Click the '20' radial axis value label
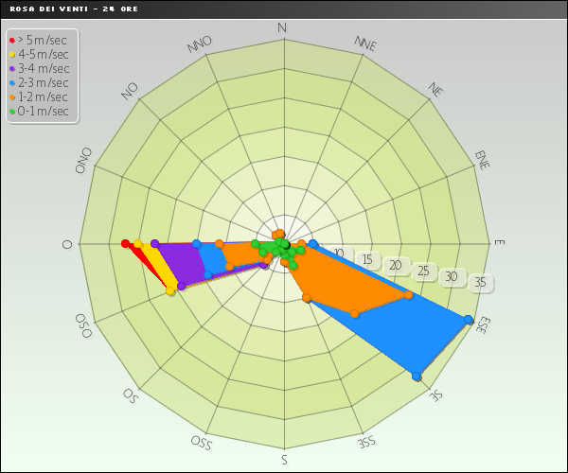Screen dimensions: 568x473 click(x=396, y=266)
